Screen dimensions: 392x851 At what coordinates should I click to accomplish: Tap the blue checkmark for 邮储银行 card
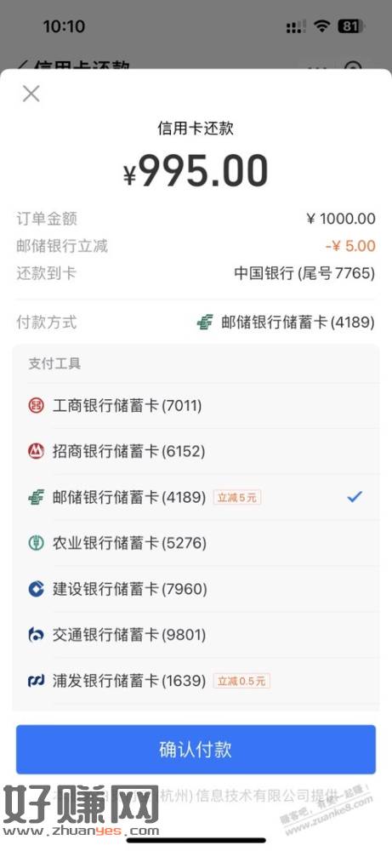(x=355, y=497)
